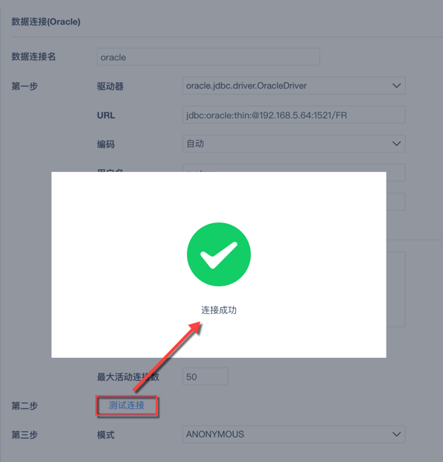The width and height of the screenshot is (443, 462).
Task: Click the 第二步 step label
Action: point(25,406)
